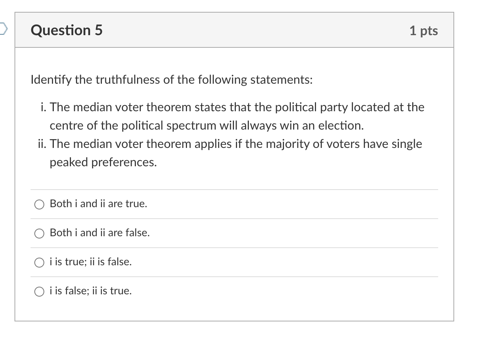Choose 'Both i and ii are false' option

[x=39, y=233]
